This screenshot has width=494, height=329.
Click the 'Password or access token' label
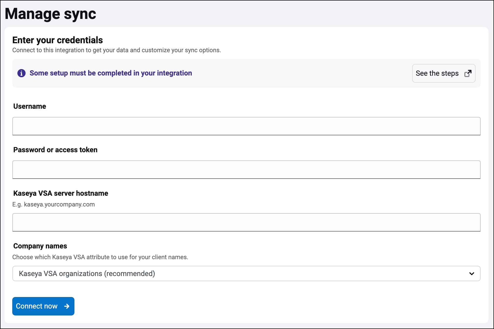click(55, 150)
